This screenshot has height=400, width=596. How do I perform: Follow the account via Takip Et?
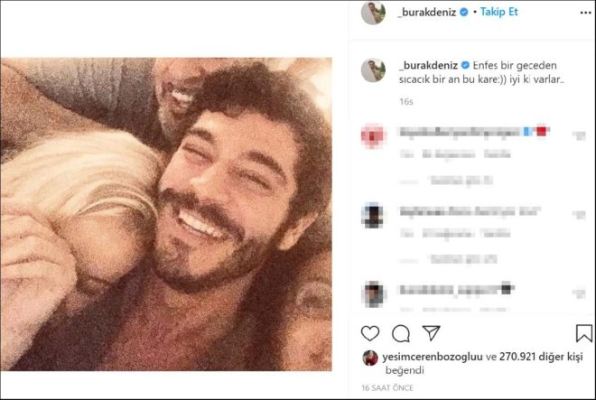point(498,12)
